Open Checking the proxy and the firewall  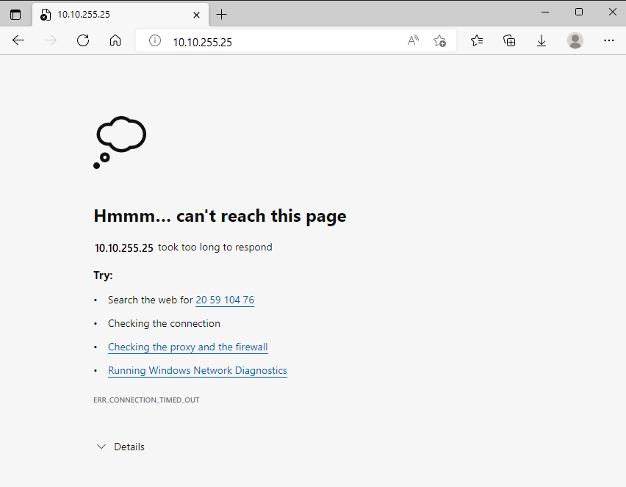[188, 347]
